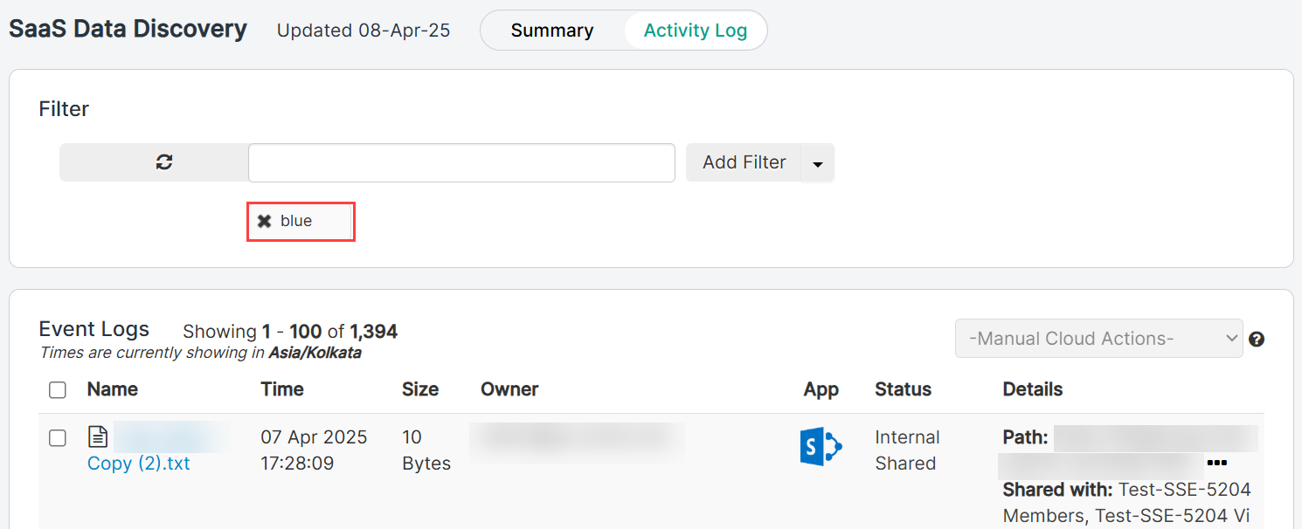Expand the Add Filter dropdown arrow
The height and width of the screenshot is (529, 1302).
818,163
